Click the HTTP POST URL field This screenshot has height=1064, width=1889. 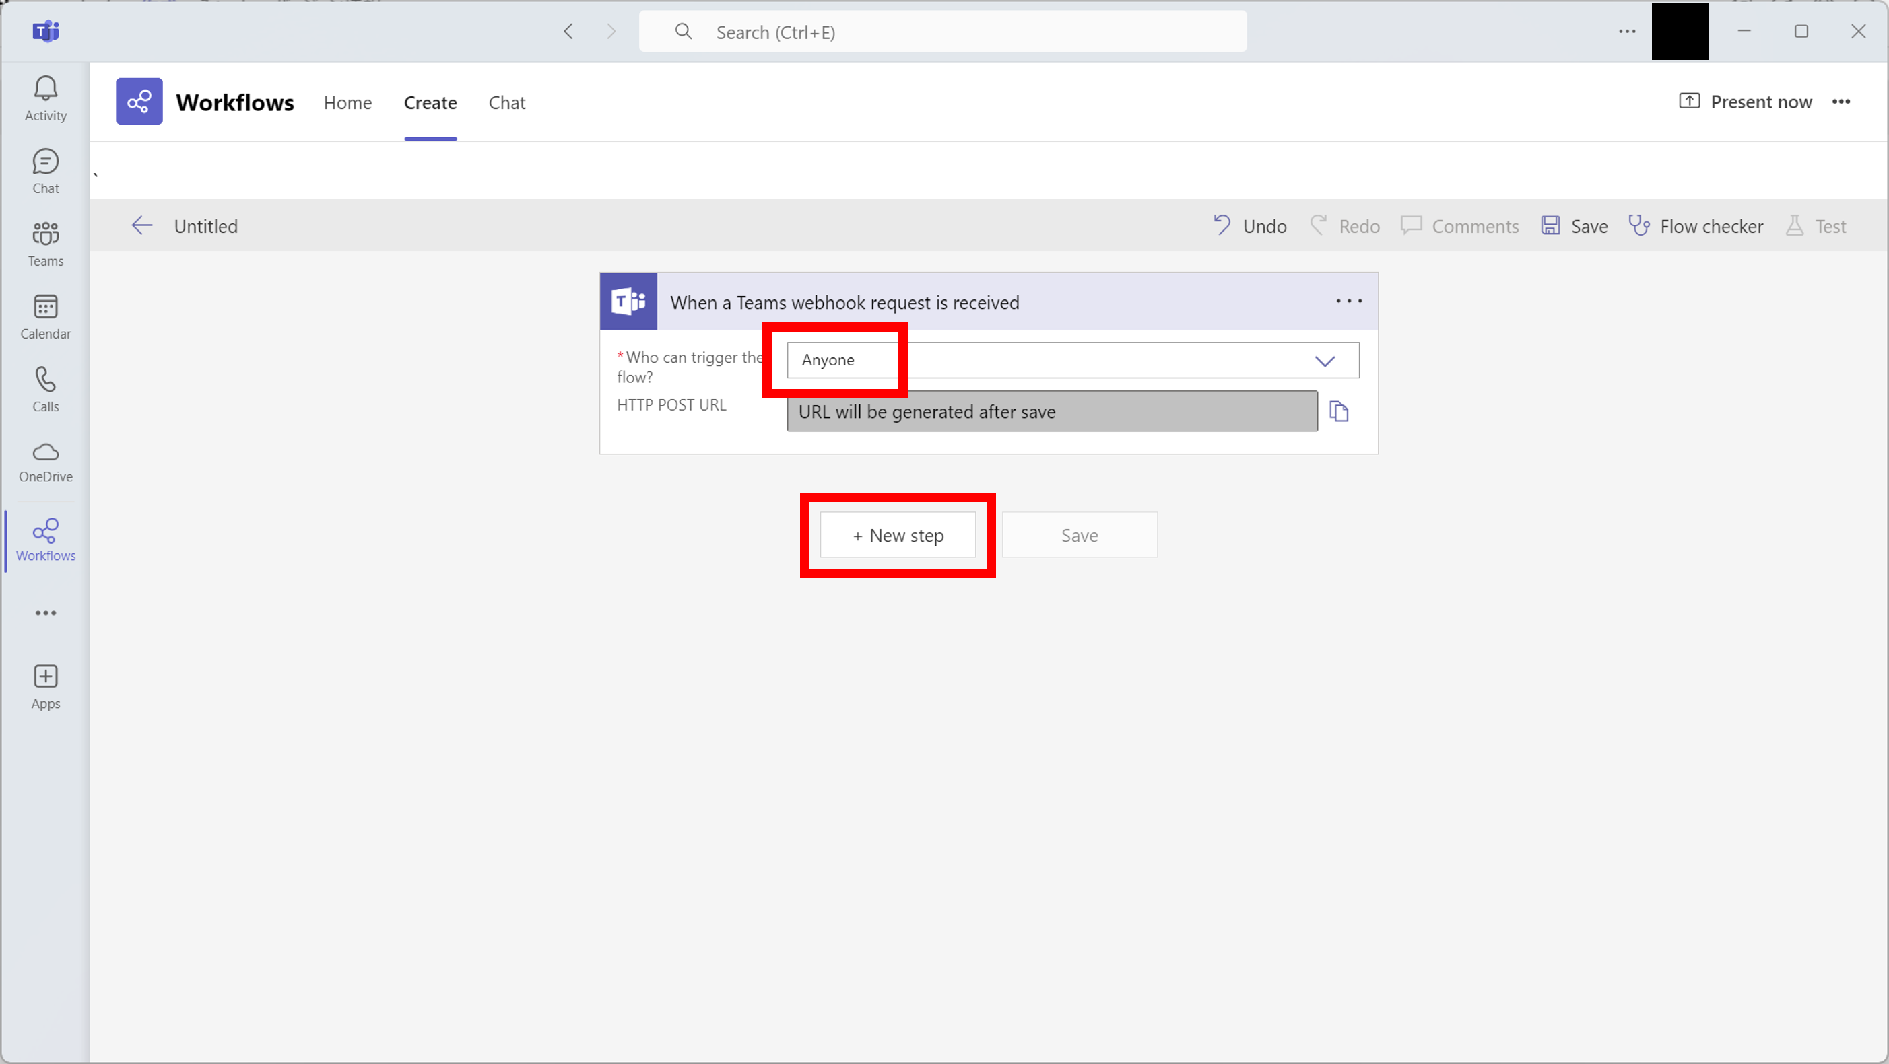pyautogui.click(x=1051, y=411)
